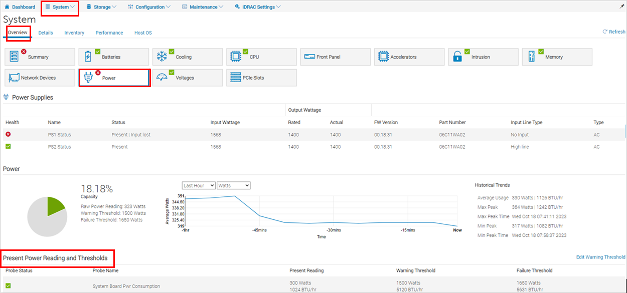
Task: Open the Cooling snowflake tile
Action: click(188, 57)
